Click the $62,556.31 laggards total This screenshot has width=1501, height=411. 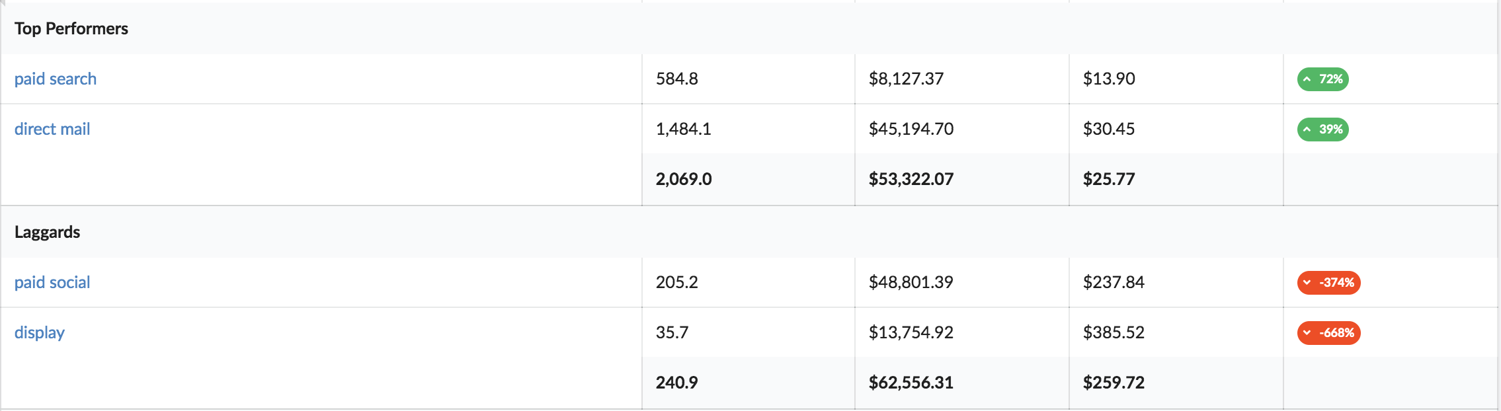pos(911,383)
